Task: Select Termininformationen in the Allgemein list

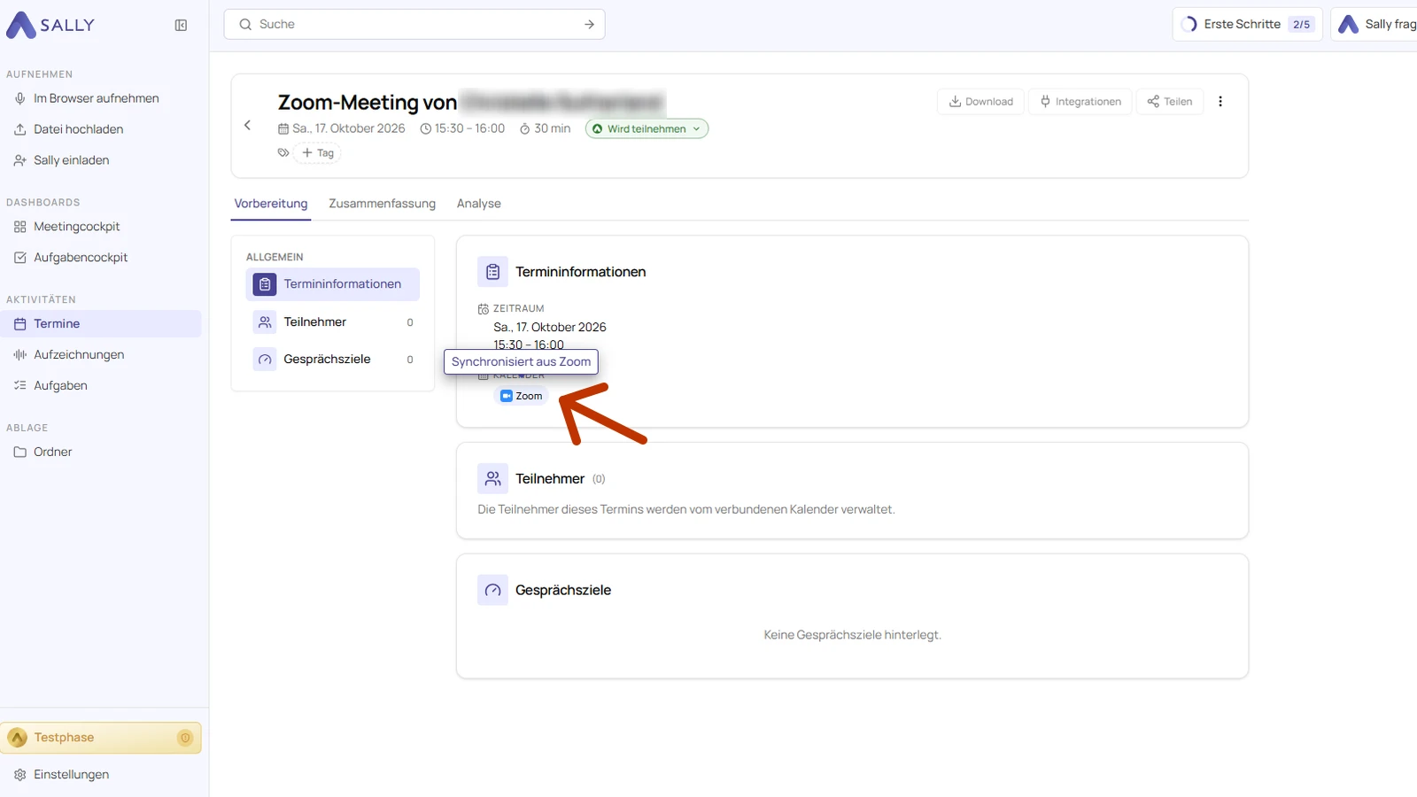Action: click(x=333, y=284)
